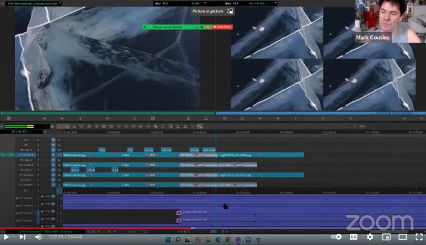
Task: Click the blue record position bar
Action: click(321, 113)
